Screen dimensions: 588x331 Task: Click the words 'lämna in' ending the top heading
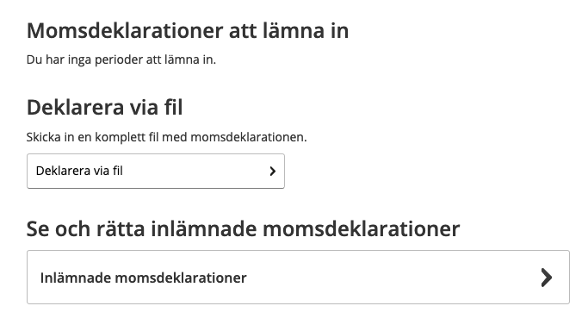(306, 30)
